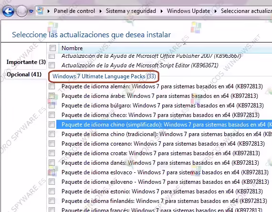Click the greyed Forward navigation button
Image resolution: width=272 pixels, height=212 pixels.
[21, 11]
